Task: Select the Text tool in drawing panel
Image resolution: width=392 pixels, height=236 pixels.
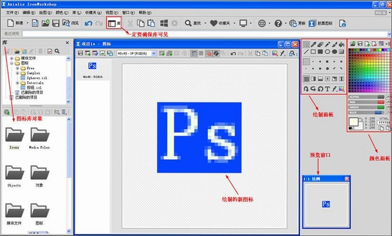Action: [327, 89]
